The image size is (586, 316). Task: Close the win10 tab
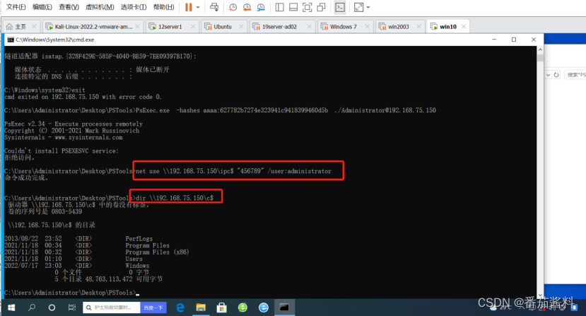coord(464,27)
